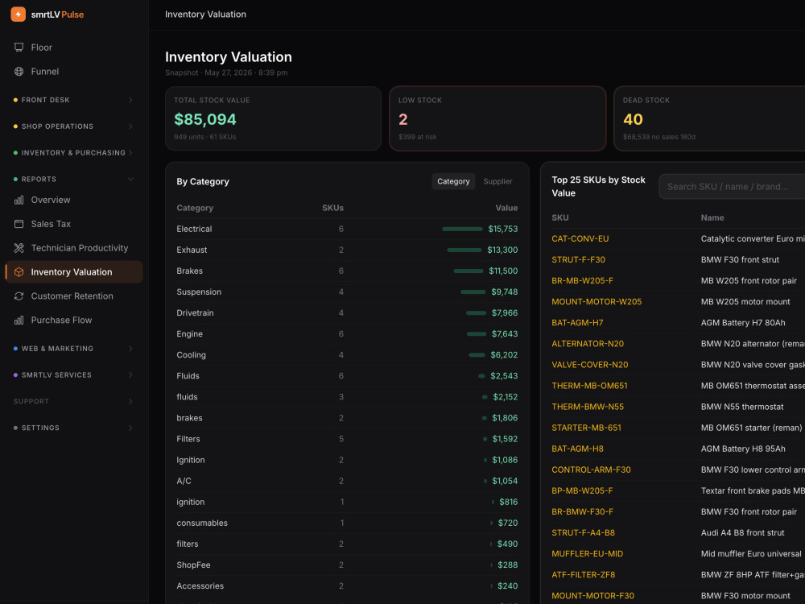This screenshot has height=604, width=805.
Task: Expand the Front Desk section chevron
Action: coord(130,100)
